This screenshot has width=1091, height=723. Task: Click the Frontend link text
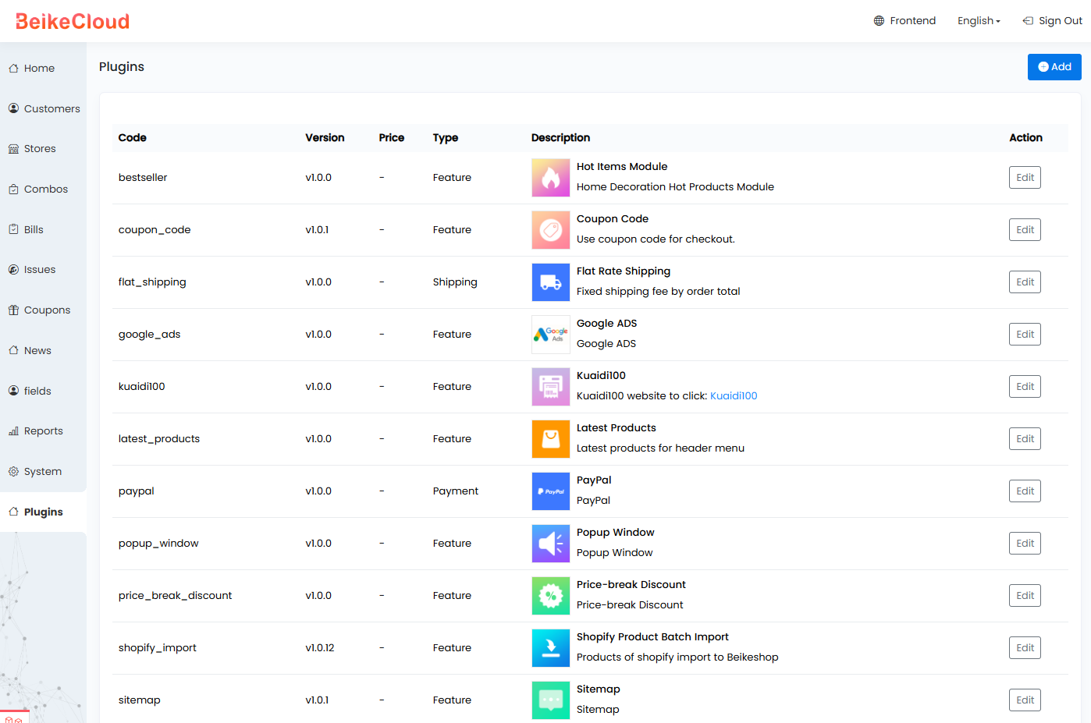pyautogui.click(x=912, y=20)
